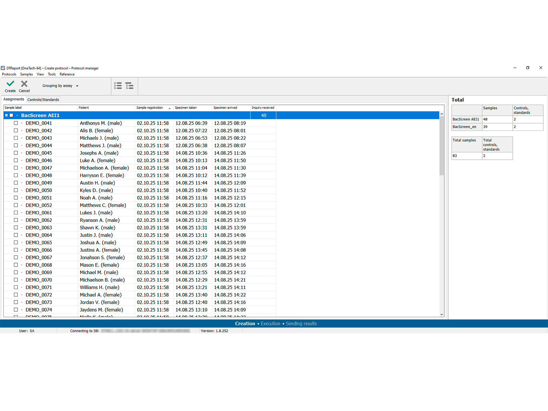Switch to the Controls/Standards tab

coord(43,100)
